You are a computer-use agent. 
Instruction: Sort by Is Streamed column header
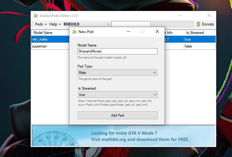click(x=199, y=33)
